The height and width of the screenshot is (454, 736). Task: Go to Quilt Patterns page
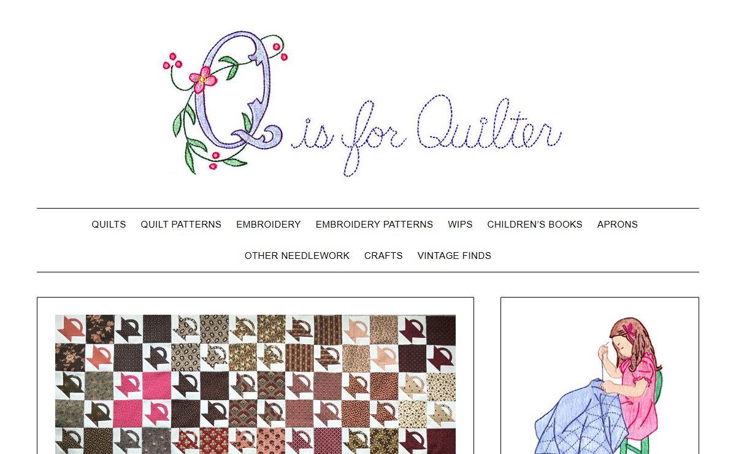click(x=181, y=225)
